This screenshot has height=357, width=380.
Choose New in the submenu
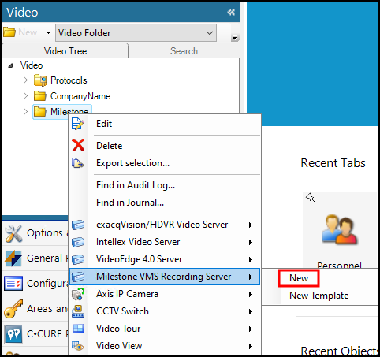299,278
